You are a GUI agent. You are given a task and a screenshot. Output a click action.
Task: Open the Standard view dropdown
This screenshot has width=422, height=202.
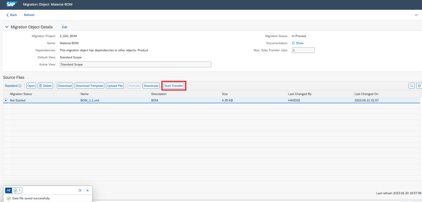13,86
